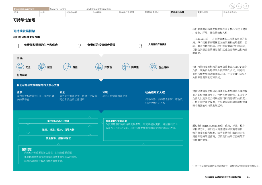Click paragraph starting 通过我们的HSEC&HR治理
Viewport: 262px width, 185px height.
[x=219, y=133]
